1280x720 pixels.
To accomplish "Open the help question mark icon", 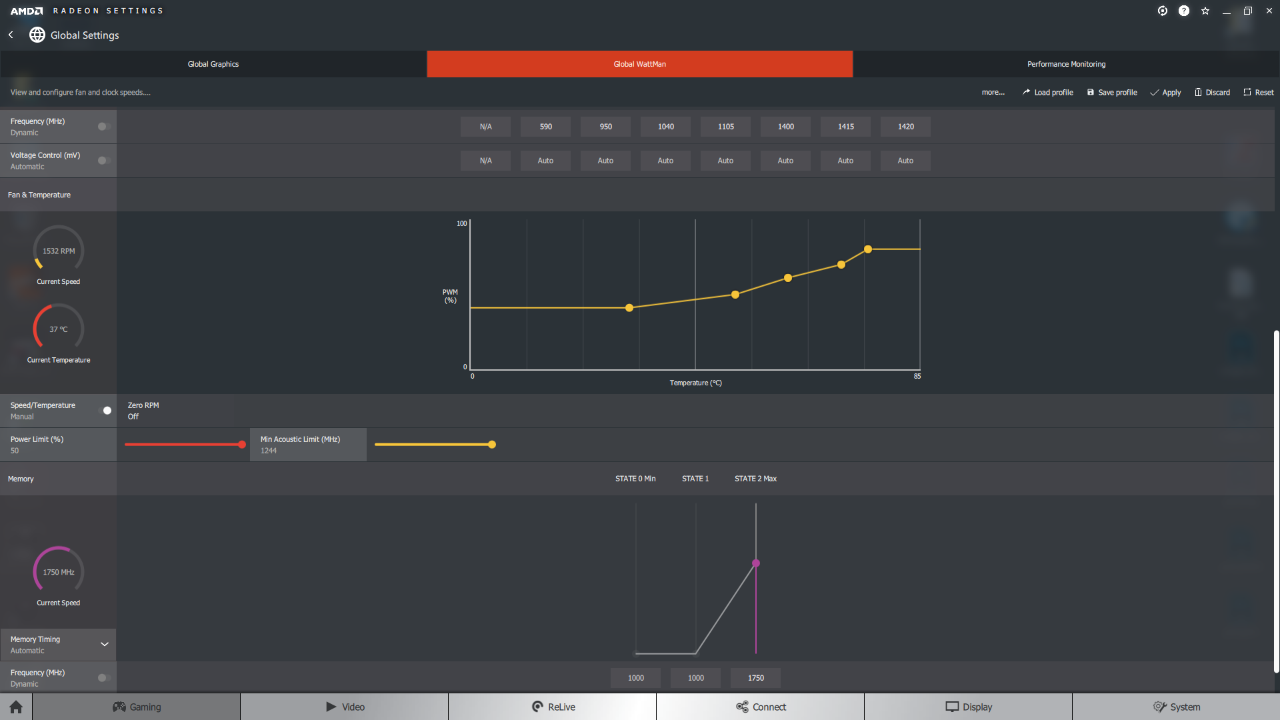I will click(x=1184, y=11).
